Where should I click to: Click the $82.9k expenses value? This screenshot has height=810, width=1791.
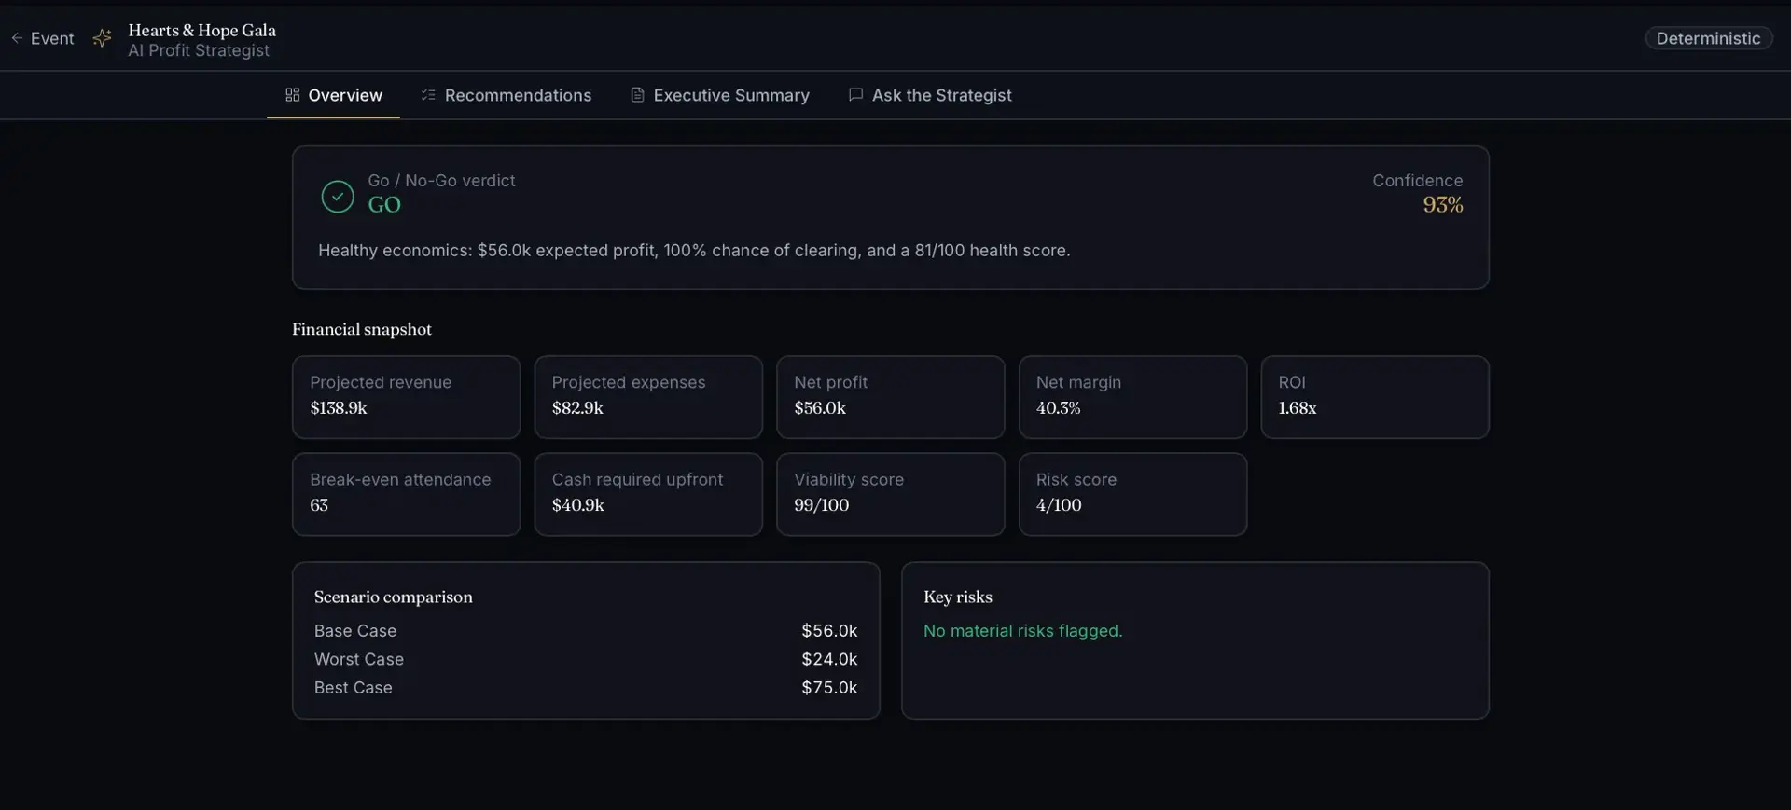[577, 408]
